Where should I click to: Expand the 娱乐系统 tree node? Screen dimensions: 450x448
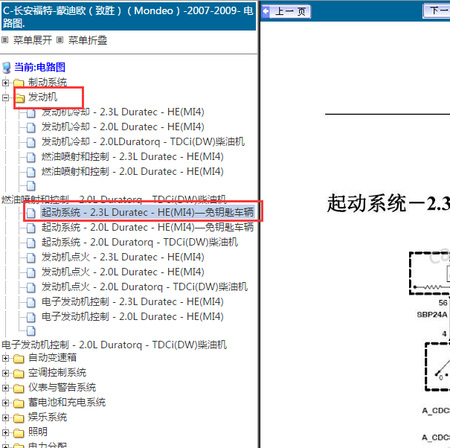click(5, 417)
